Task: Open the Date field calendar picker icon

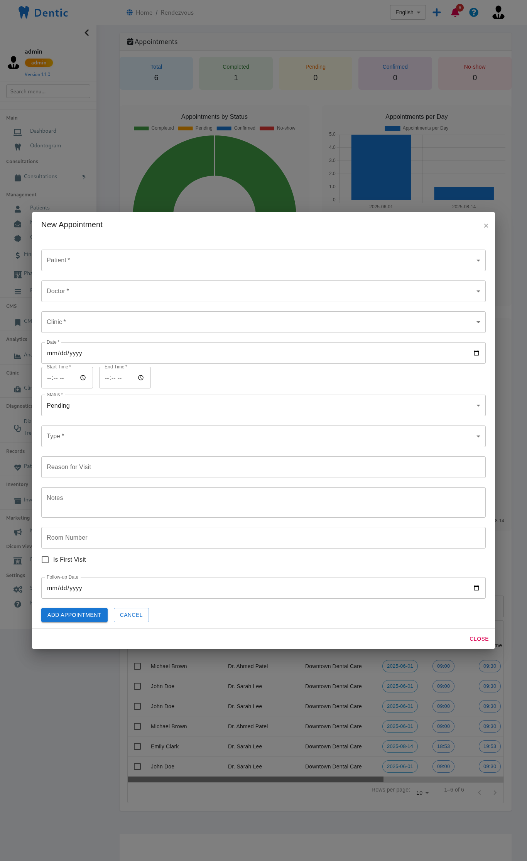Action: pyautogui.click(x=476, y=353)
